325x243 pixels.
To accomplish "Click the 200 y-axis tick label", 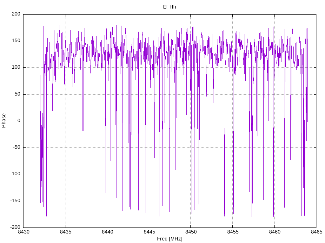I will pos(16,14).
